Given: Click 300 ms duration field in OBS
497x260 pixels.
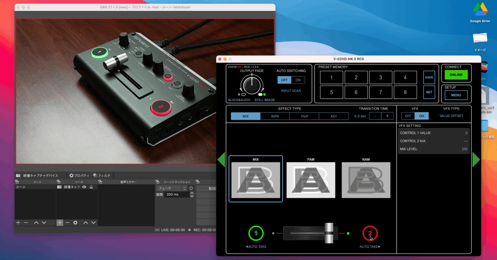Looking at the screenshot, I should (x=177, y=194).
